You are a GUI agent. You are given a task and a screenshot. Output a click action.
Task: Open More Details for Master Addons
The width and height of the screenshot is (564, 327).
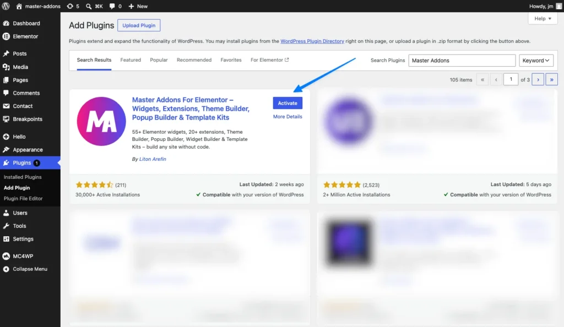[288, 117]
